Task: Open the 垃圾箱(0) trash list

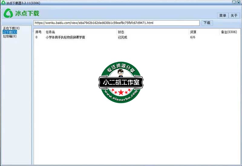Action: (x=10, y=36)
